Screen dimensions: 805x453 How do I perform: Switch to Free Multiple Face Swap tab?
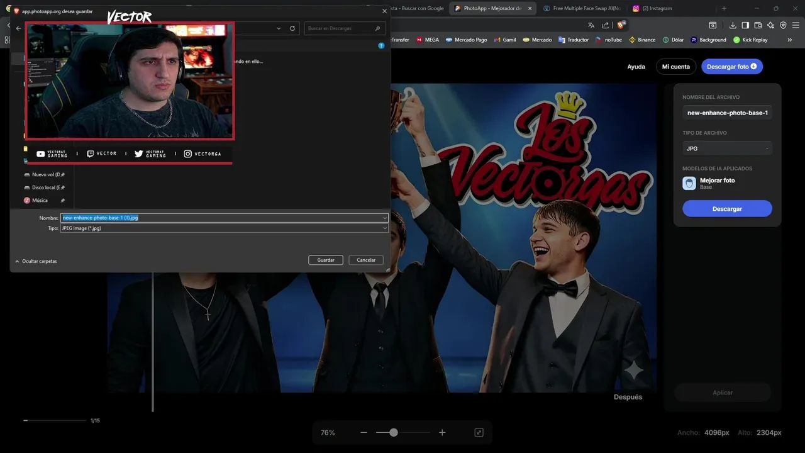(x=582, y=8)
